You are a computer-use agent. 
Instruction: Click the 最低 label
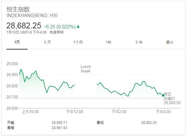[x=100, y=123]
